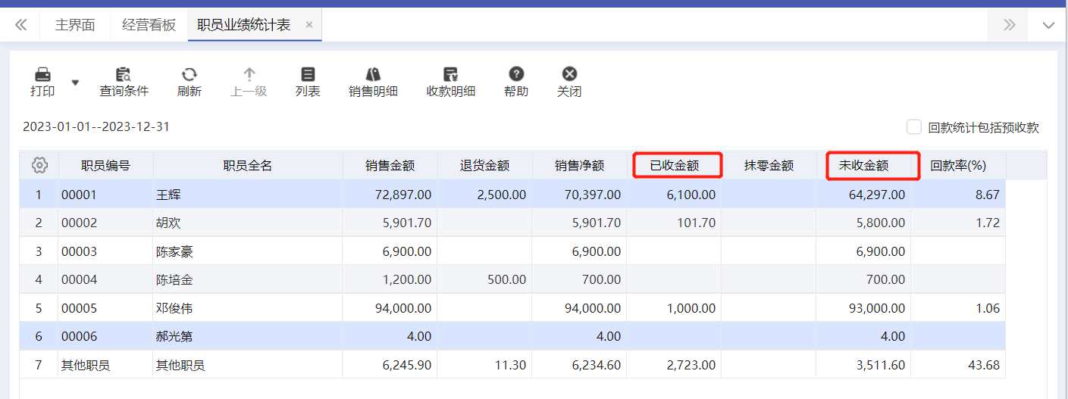Open the List (列表) view
The image size is (1068, 399).
click(308, 75)
